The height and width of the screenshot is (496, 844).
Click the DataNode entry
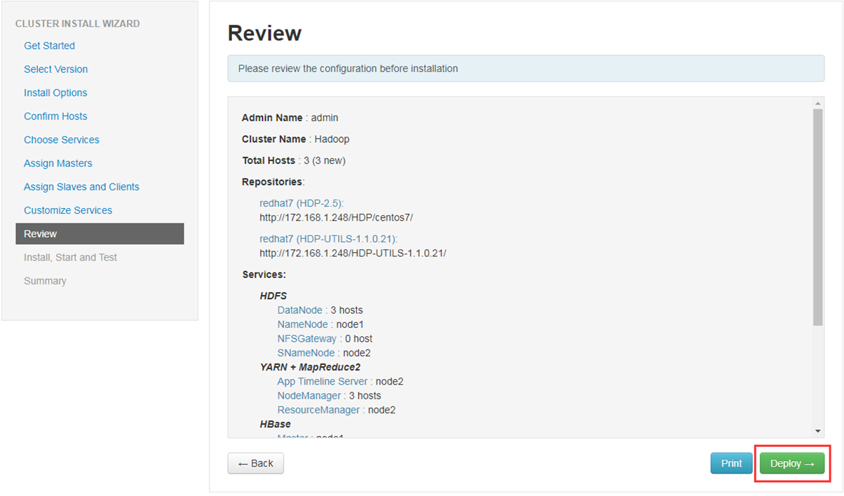[x=320, y=310]
